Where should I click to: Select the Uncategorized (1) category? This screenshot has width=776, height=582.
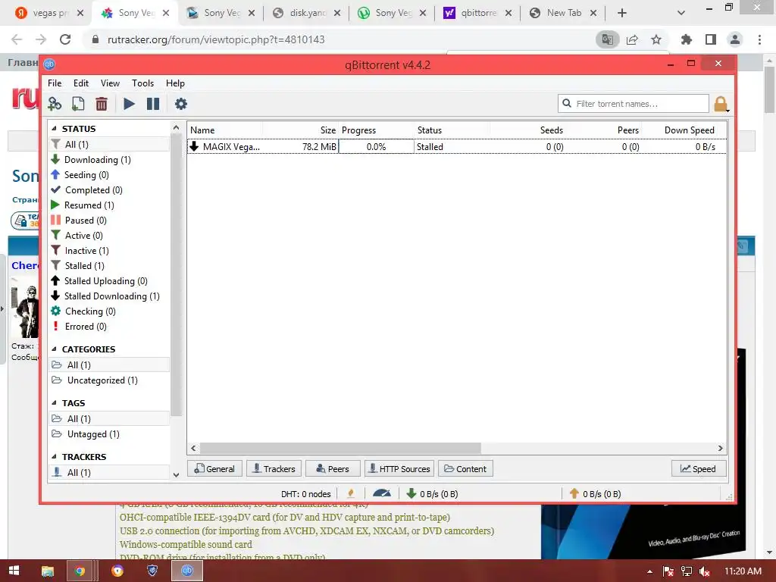tap(109, 380)
